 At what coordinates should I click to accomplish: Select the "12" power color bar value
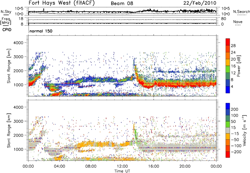point(233,73)
